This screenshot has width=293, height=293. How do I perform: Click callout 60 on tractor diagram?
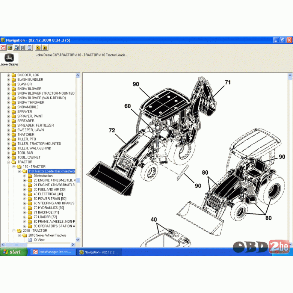click(x=127, y=106)
